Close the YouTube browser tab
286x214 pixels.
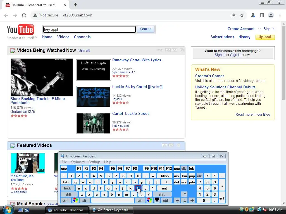(x=65, y=5)
